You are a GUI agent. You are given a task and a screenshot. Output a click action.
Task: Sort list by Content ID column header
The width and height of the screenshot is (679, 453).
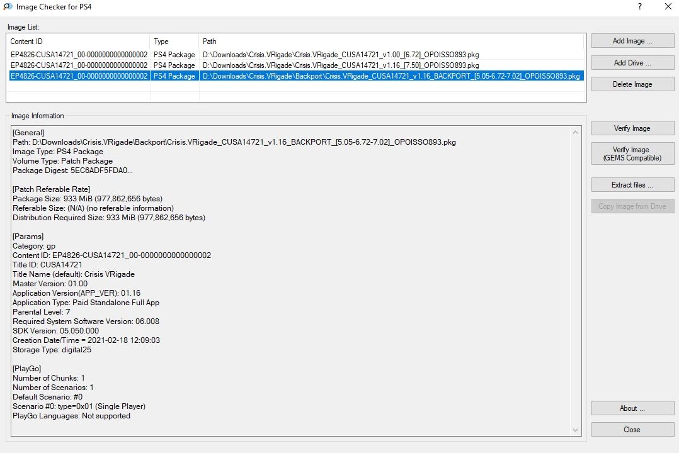tap(78, 42)
